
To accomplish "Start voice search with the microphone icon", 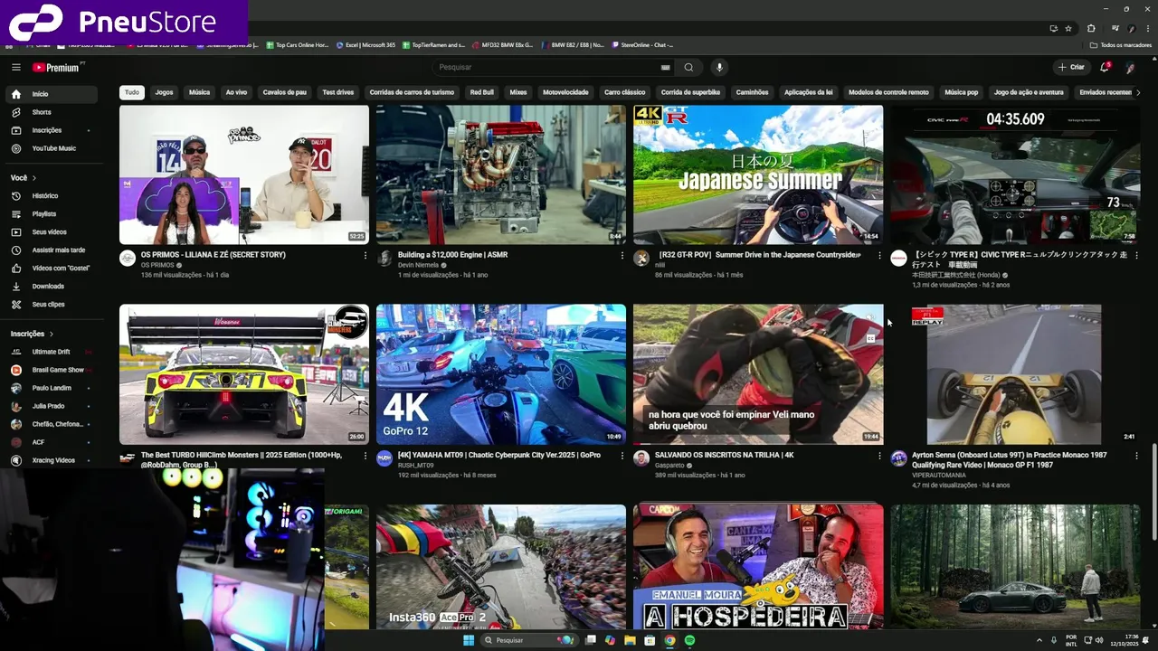I will 719,67.
